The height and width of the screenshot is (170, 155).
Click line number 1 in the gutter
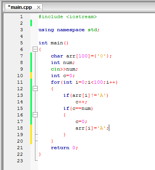(22, 17)
